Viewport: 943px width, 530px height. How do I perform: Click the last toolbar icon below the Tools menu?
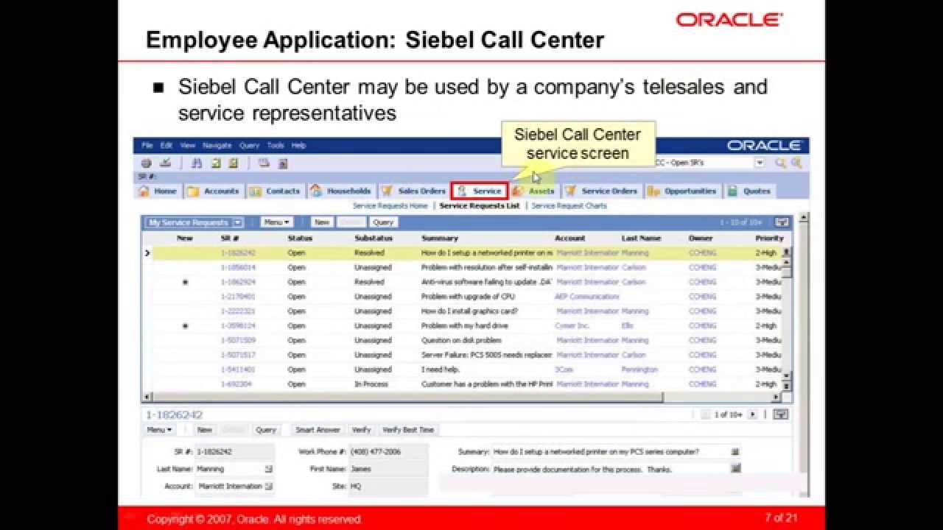(x=283, y=163)
